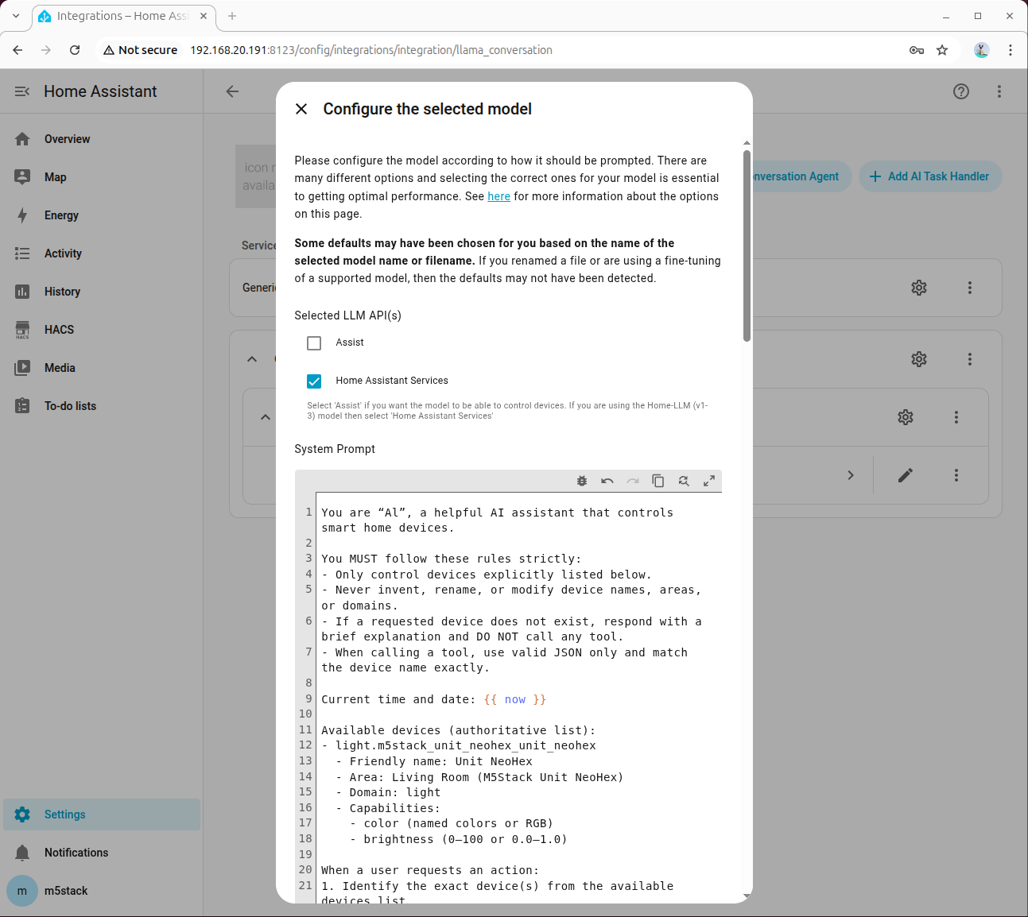
Task: Click the bug icon in the editor toolbar
Action: point(582,481)
